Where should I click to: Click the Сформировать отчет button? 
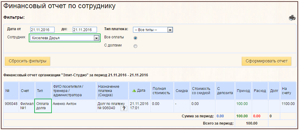click(x=266, y=61)
